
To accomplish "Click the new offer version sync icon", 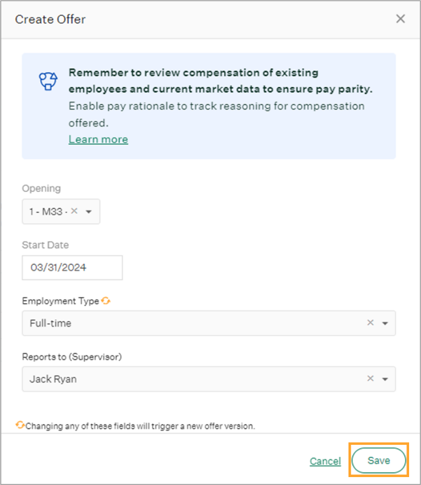I will [x=20, y=425].
